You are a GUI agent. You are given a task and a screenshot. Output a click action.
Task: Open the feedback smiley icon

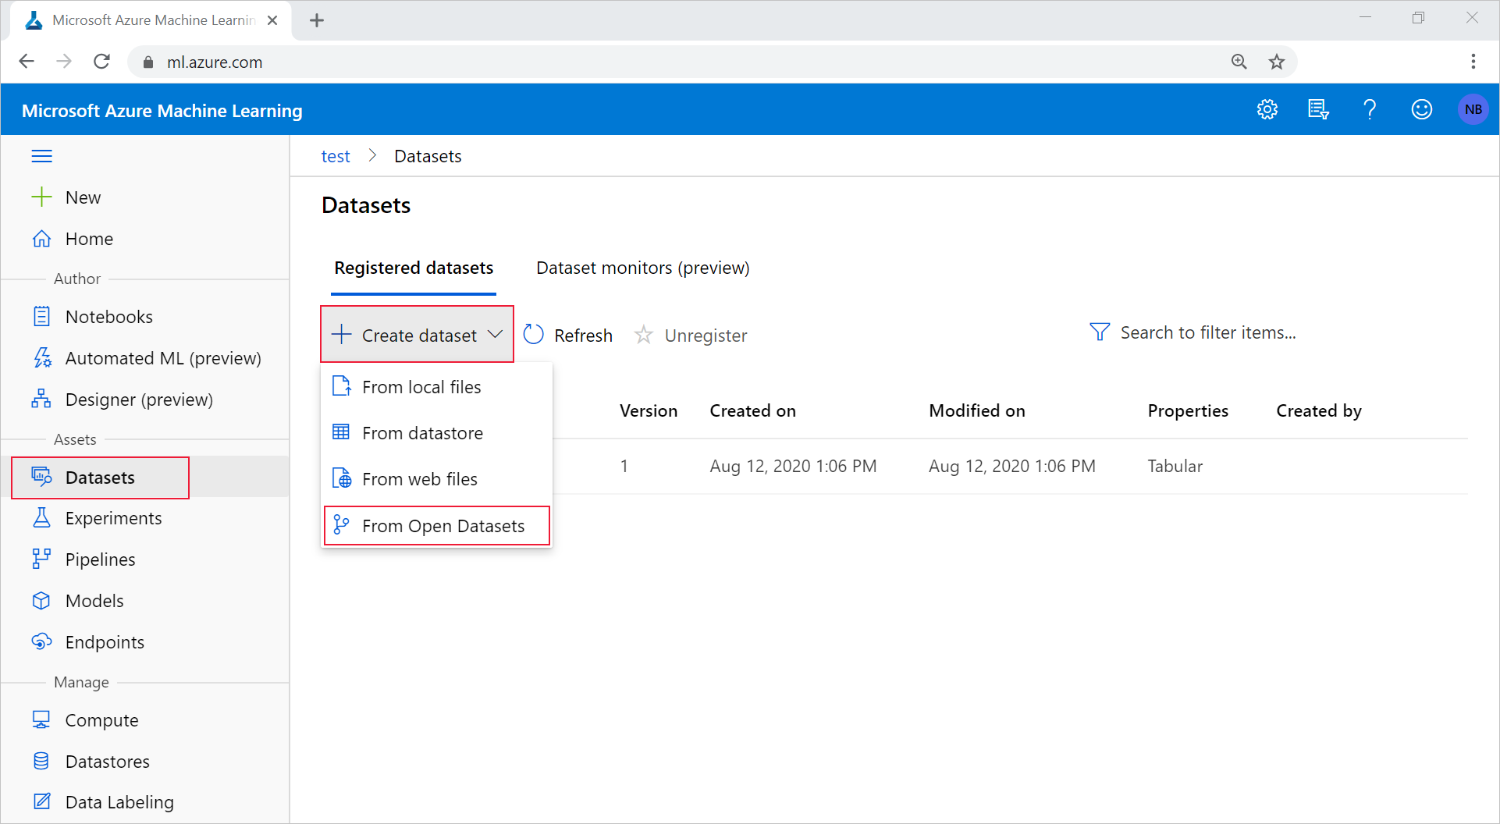[x=1421, y=109]
